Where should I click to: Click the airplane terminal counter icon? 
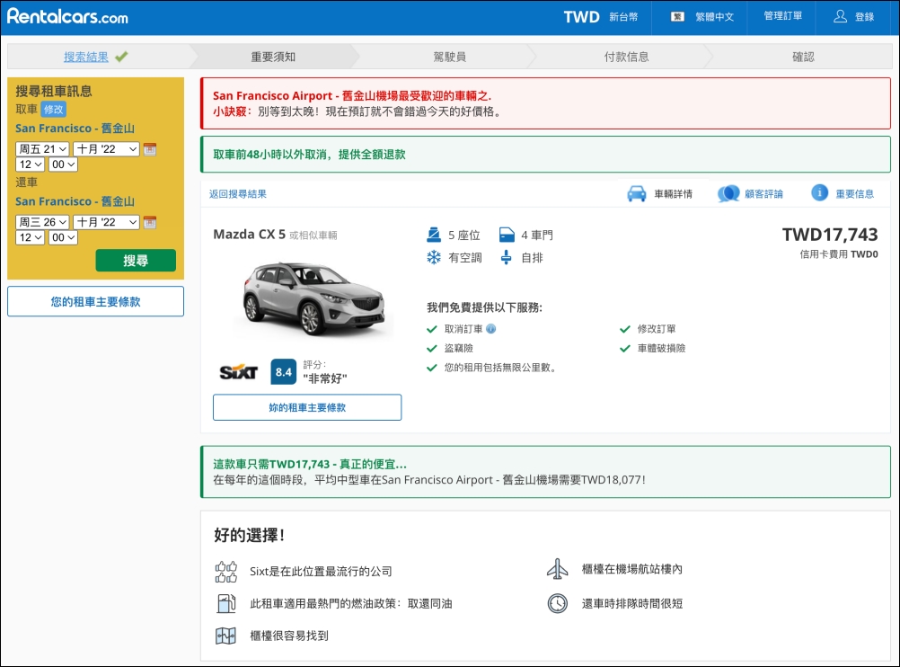pyautogui.click(x=557, y=569)
